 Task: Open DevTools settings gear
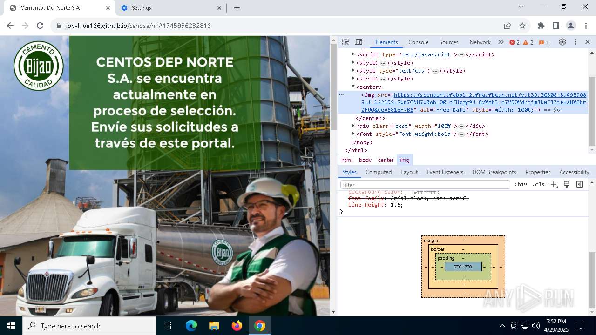pyautogui.click(x=562, y=42)
